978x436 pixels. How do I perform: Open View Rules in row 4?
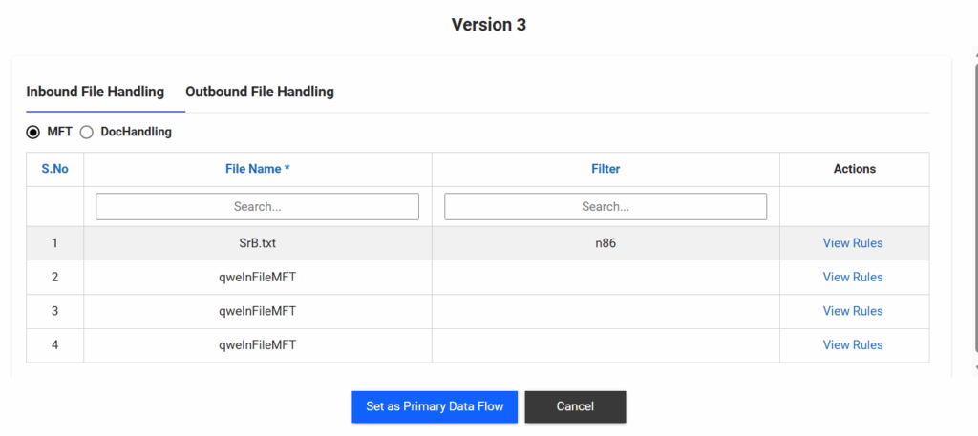[x=853, y=345]
